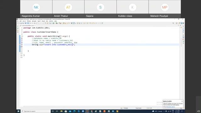Show the +9 additional participants

198,111
